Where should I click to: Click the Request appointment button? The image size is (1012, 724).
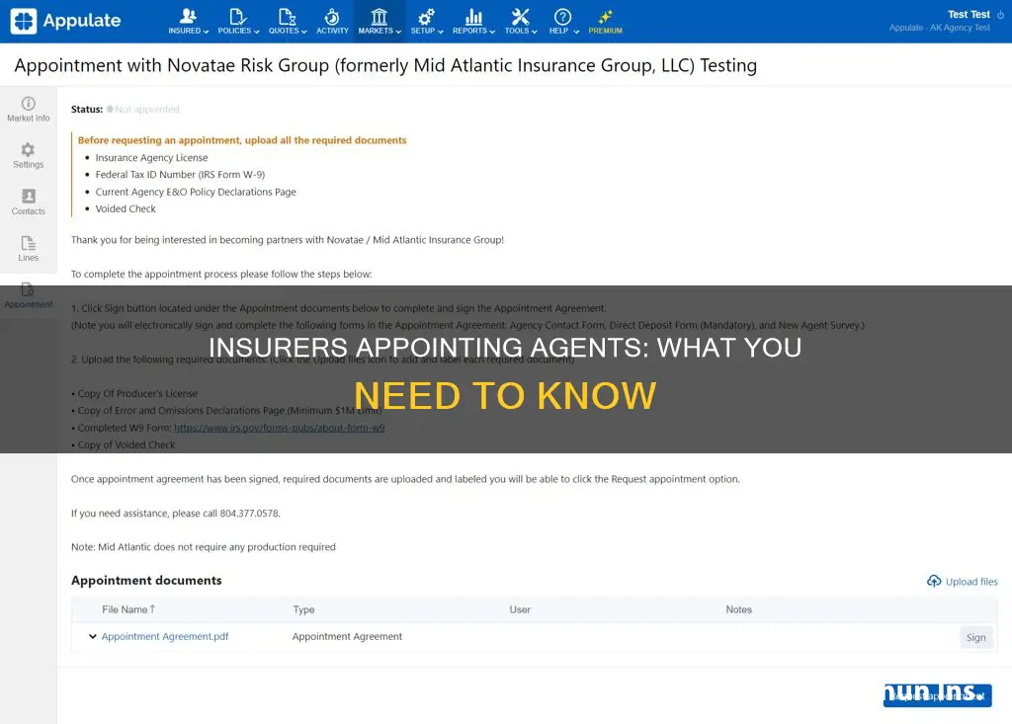(x=938, y=695)
